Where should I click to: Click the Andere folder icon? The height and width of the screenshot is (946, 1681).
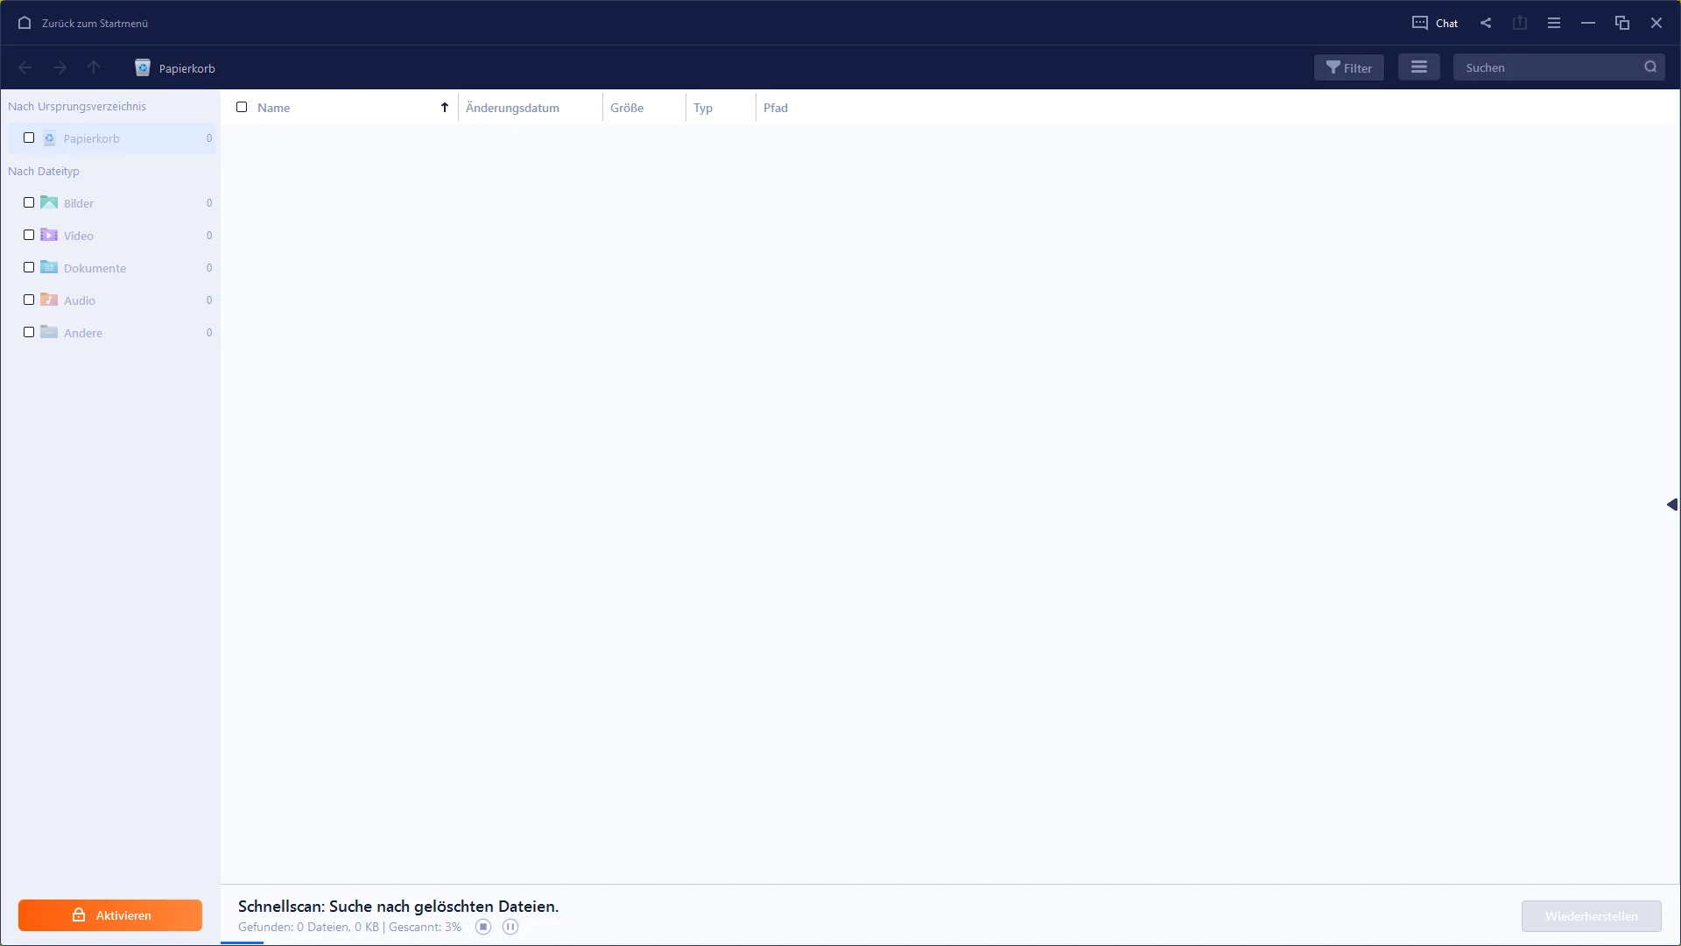click(49, 332)
